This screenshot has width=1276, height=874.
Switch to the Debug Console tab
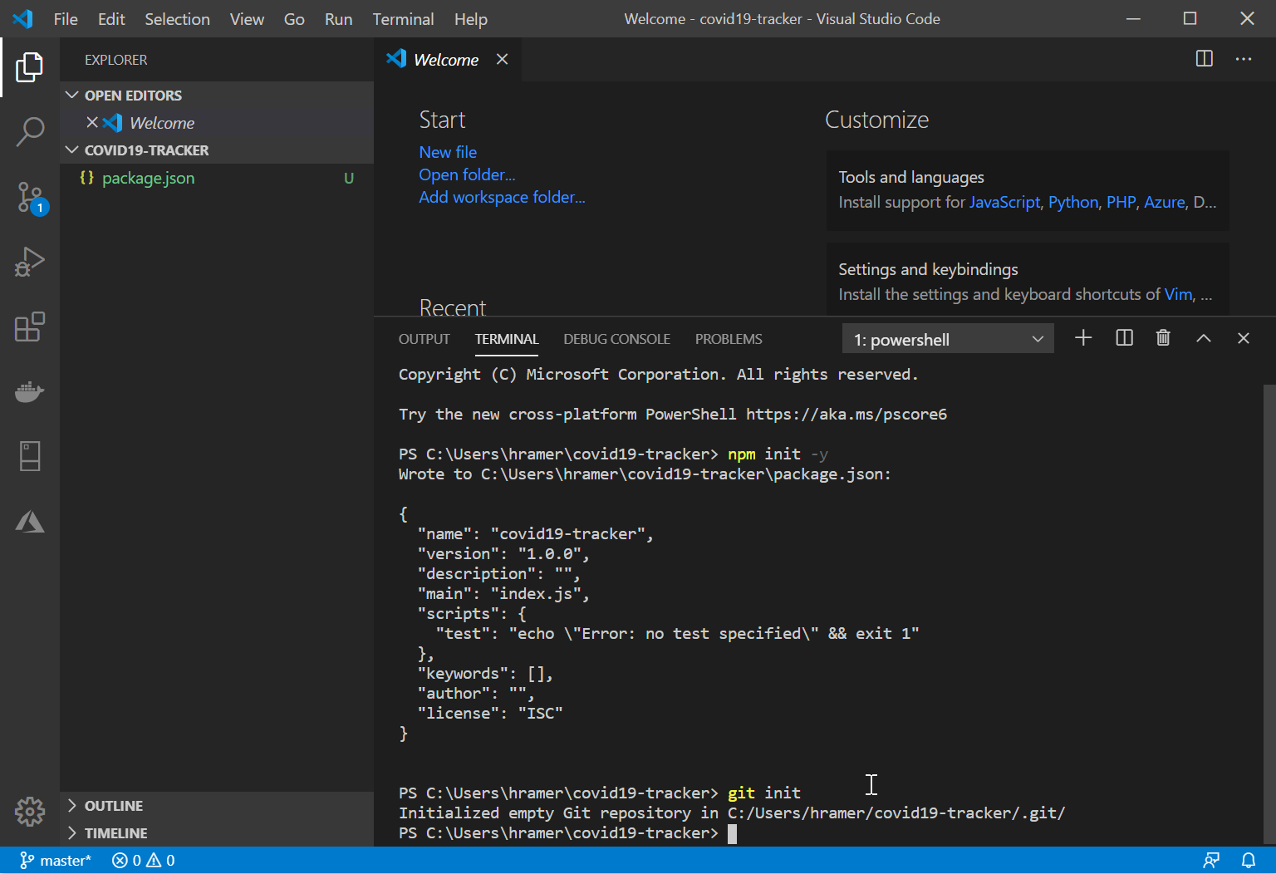pos(616,339)
